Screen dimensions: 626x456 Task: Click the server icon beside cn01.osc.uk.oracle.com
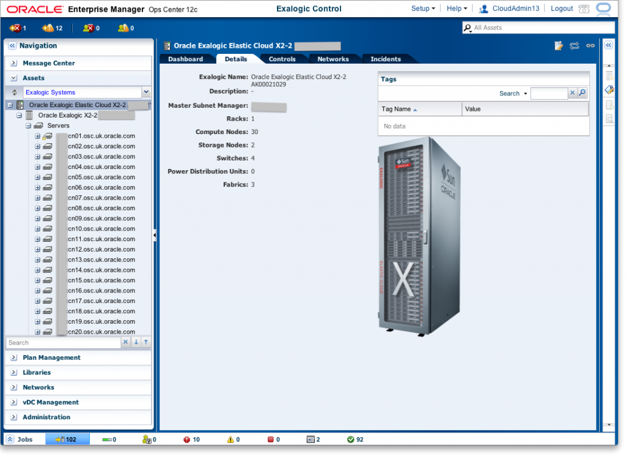(x=47, y=136)
